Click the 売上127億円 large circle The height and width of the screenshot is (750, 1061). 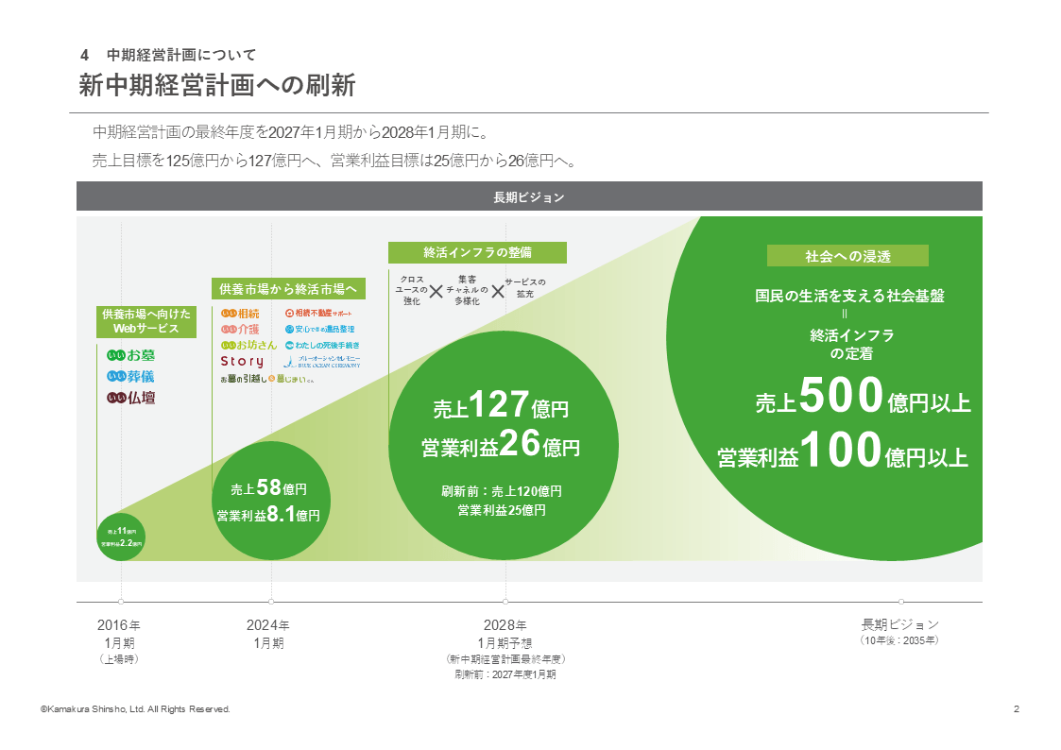tap(505, 446)
